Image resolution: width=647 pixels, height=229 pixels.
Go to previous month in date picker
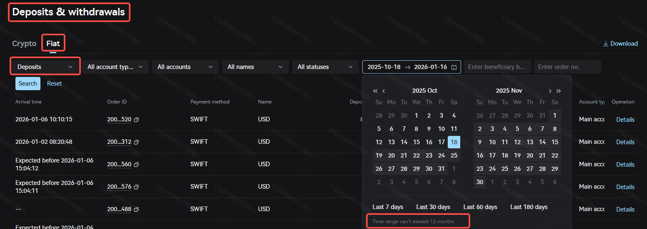tap(384, 91)
